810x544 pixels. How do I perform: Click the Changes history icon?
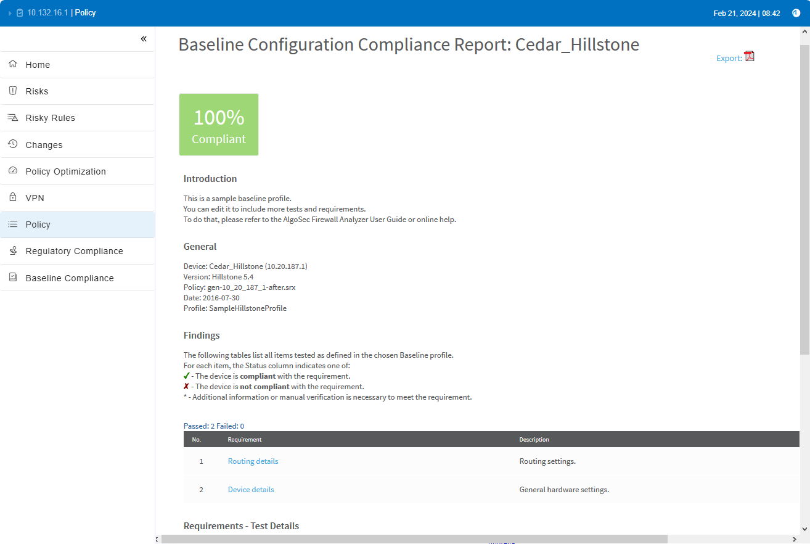pyautogui.click(x=12, y=144)
